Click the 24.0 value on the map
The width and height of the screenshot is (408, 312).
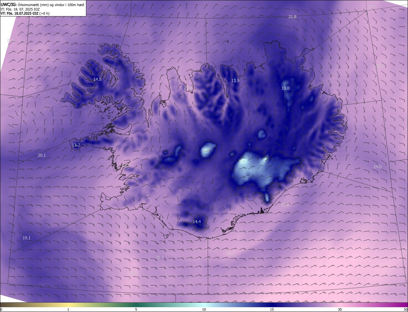[377, 167]
